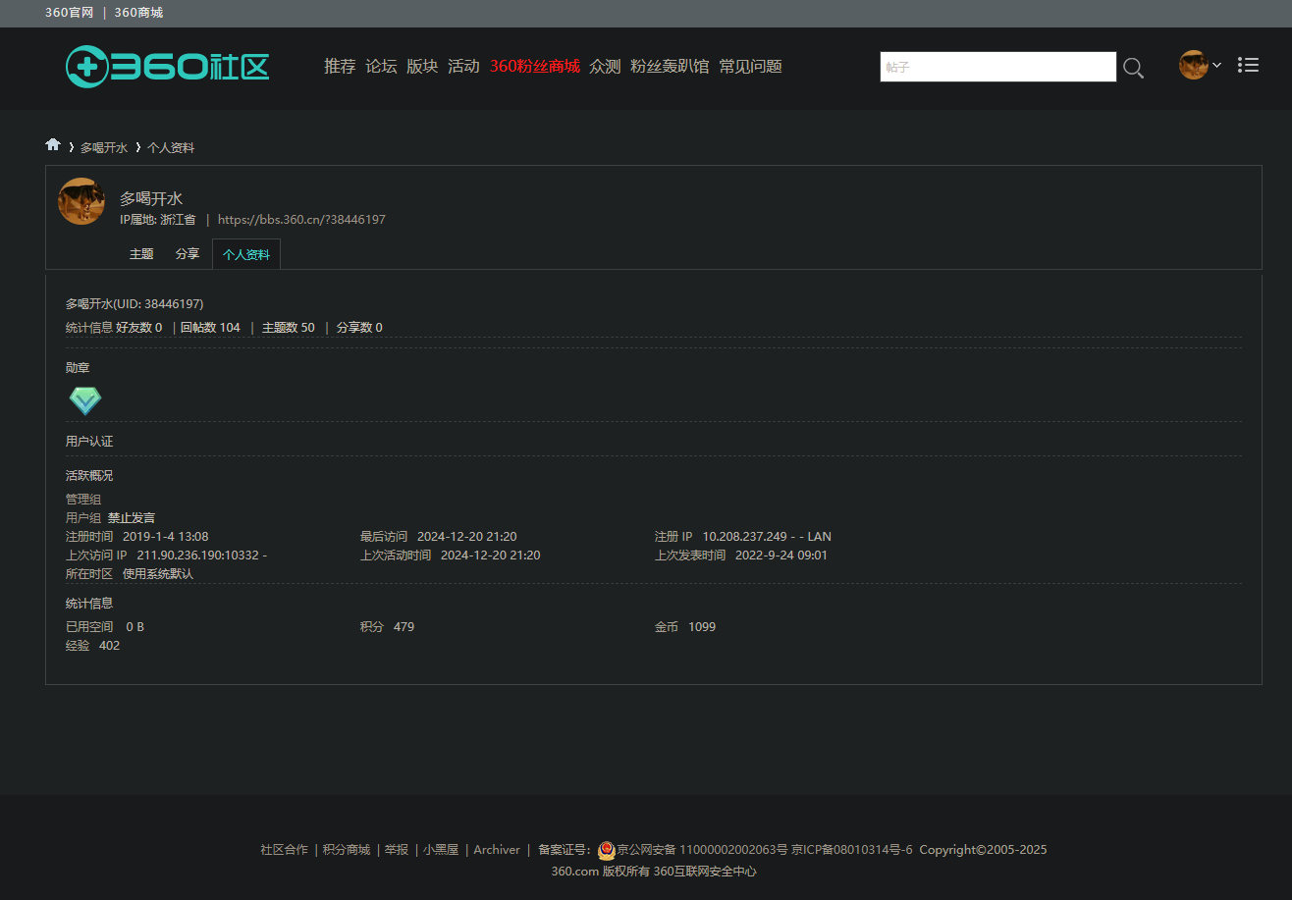Click the home icon in breadcrumb
The width and height of the screenshot is (1292, 900).
pos(53,145)
